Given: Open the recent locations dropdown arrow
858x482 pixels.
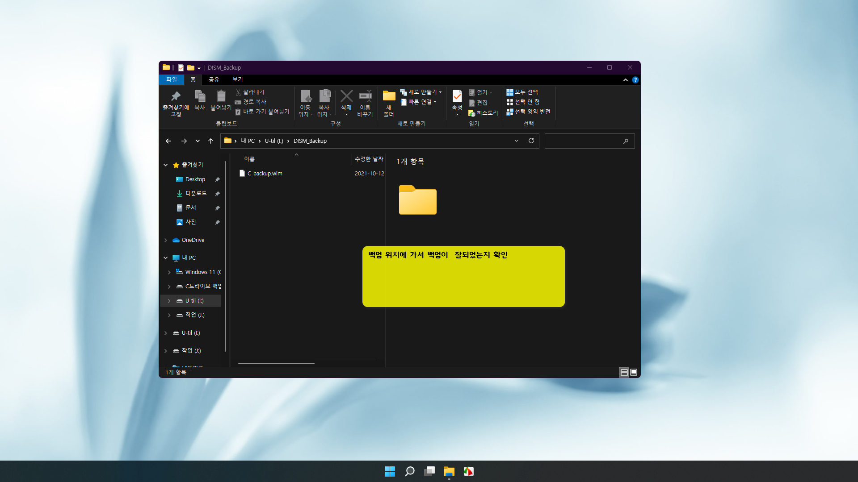Looking at the screenshot, I should [x=198, y=141].
